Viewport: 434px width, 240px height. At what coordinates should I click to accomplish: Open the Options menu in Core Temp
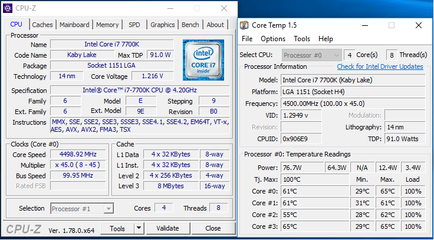[x=273, y=39]
